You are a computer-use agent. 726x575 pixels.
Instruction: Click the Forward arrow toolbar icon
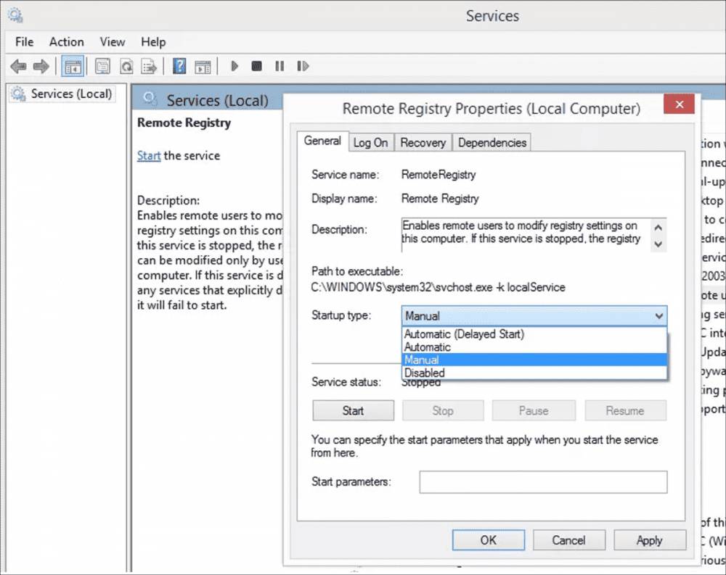click(41, 66)
